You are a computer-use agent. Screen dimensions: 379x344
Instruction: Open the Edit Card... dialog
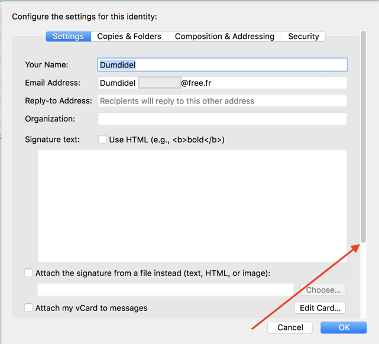(320, 308)
